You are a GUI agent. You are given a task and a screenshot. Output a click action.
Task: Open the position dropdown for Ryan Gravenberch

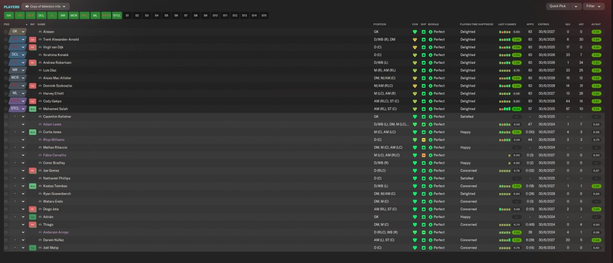click(23, 194)
